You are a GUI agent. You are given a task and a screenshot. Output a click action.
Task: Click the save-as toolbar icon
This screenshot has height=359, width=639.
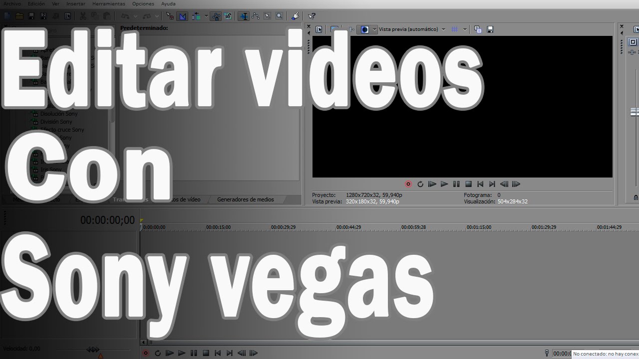[43, 16]
